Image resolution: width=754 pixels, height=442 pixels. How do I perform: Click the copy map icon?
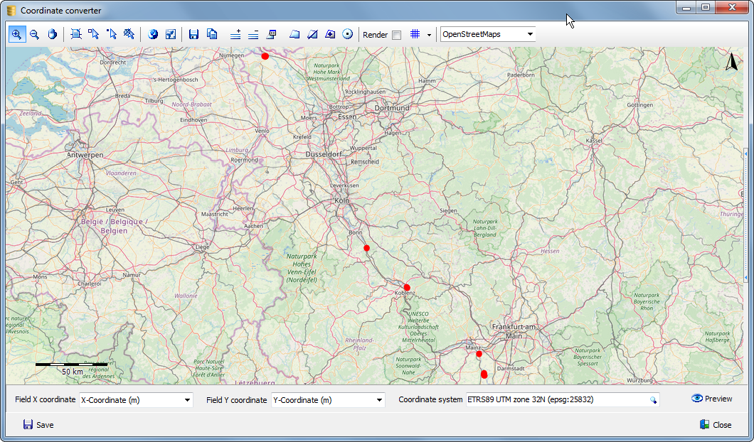pos(211,34)
